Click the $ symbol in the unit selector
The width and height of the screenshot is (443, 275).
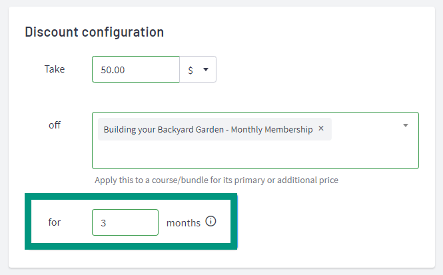point(191,70)
